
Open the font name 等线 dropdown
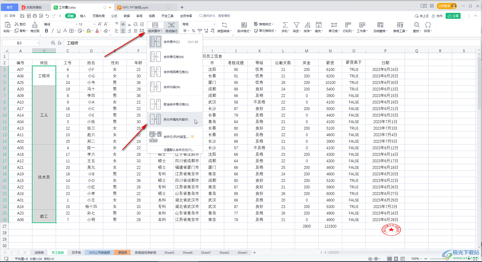coord(77,24)
